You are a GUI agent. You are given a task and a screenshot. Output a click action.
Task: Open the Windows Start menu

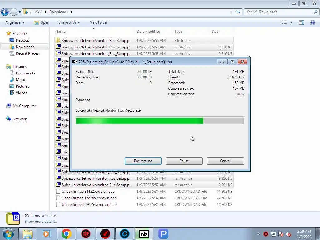tap(8, 234)
